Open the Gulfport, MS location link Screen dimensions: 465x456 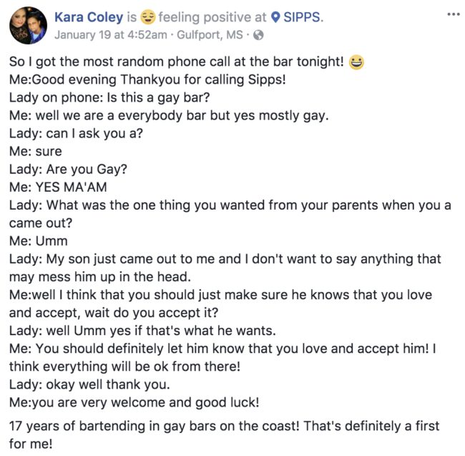[214, 34]
